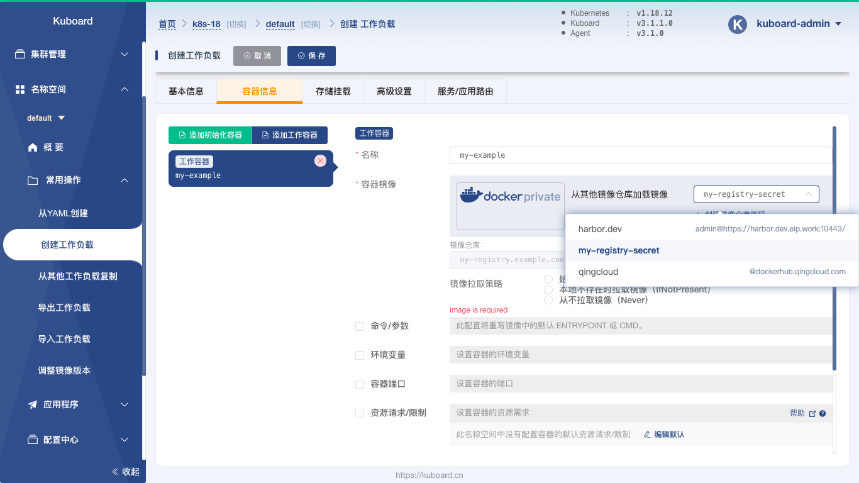The image size is (859, 483).
Task: Click the 配置中心 icon in sidebar
Action: click(x=33, y=440)
